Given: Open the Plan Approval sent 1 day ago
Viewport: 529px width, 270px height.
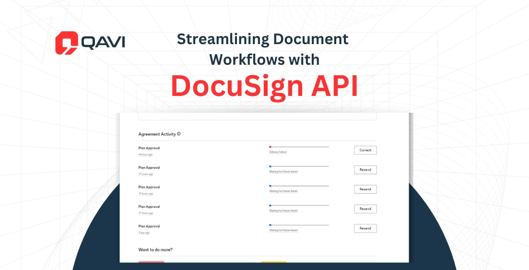Looking at the screenshot, I should tap(149, 226).
